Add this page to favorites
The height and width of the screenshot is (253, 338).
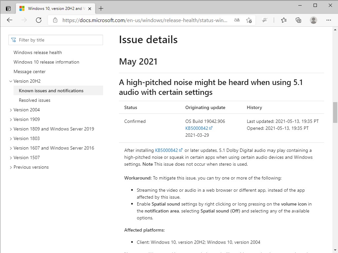pyautogui.click(x=249, y=20)
